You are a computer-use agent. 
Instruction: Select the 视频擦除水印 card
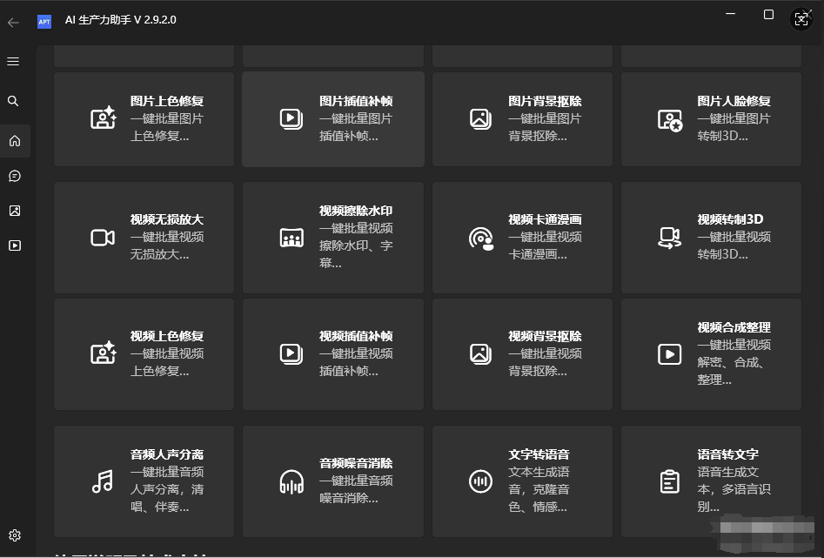click(x=332, y=237)
